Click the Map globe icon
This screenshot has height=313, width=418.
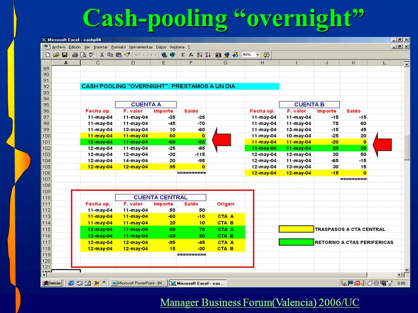coord(227,55)
